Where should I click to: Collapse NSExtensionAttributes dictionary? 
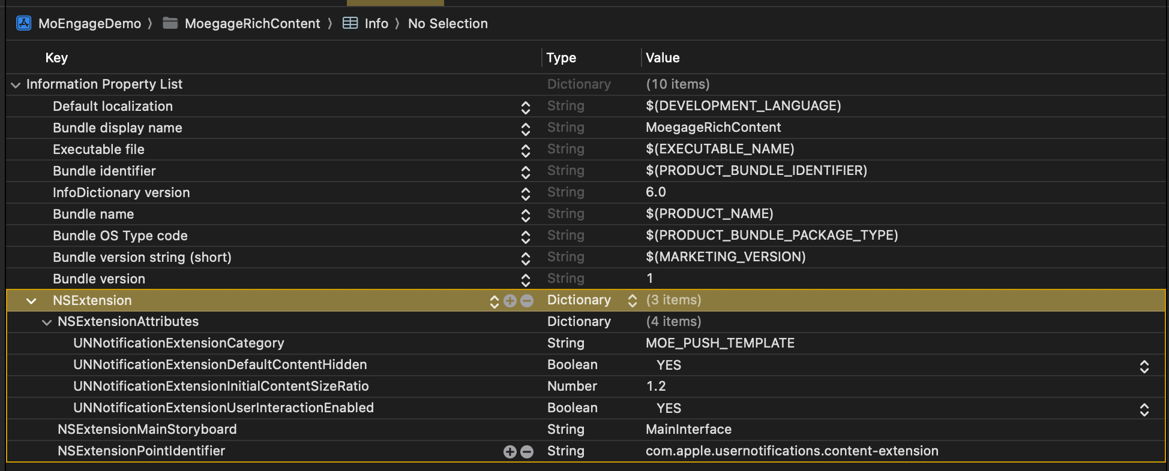click(x=47, y=322)
